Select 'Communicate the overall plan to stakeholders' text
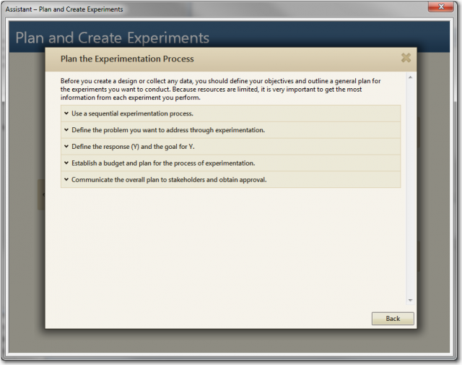 pyautogui.click(x=169, y=179)
